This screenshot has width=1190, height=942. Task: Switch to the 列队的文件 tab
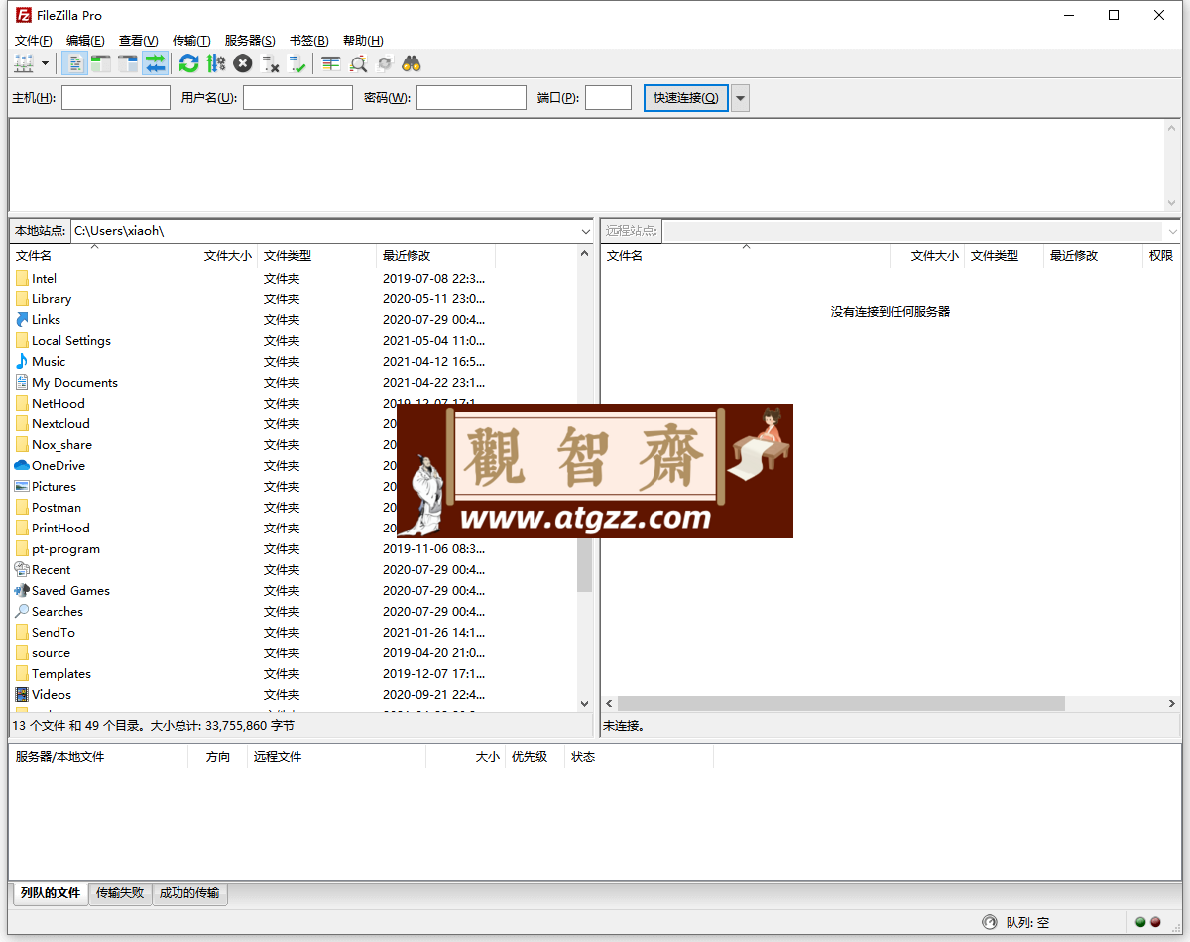coord(50,893)
